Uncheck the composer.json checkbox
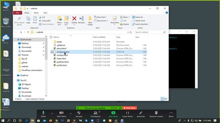Image resolution: width=220 pixels, height=123 pixels. point(52,52)
